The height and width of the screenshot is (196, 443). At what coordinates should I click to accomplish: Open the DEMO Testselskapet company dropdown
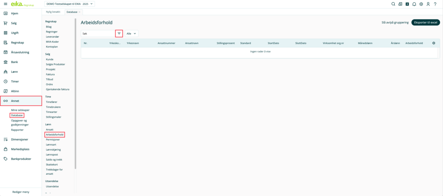pyautogui.click(x=69, y=4)
